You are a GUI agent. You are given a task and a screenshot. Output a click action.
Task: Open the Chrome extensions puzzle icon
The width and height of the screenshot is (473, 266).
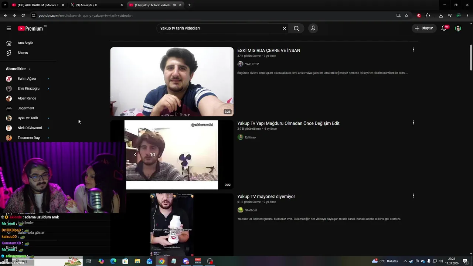pos(428,16)
